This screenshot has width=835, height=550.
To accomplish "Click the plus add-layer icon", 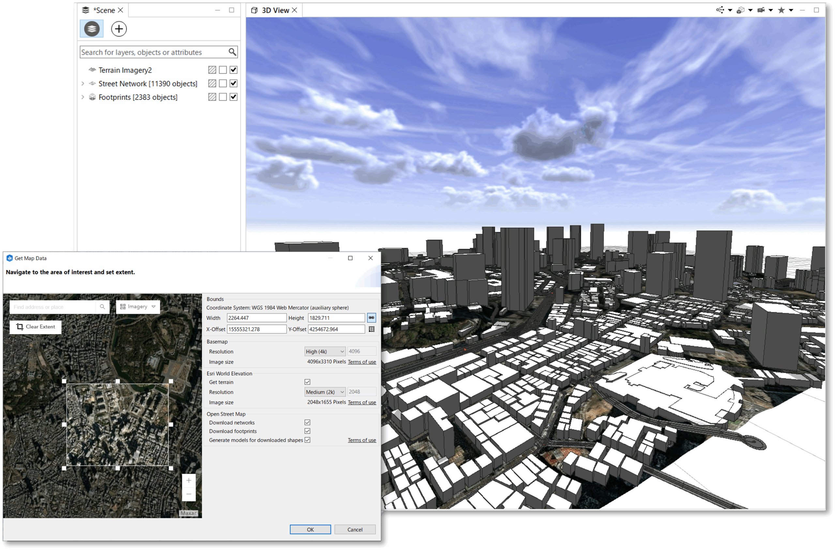I will click(119, 29).
